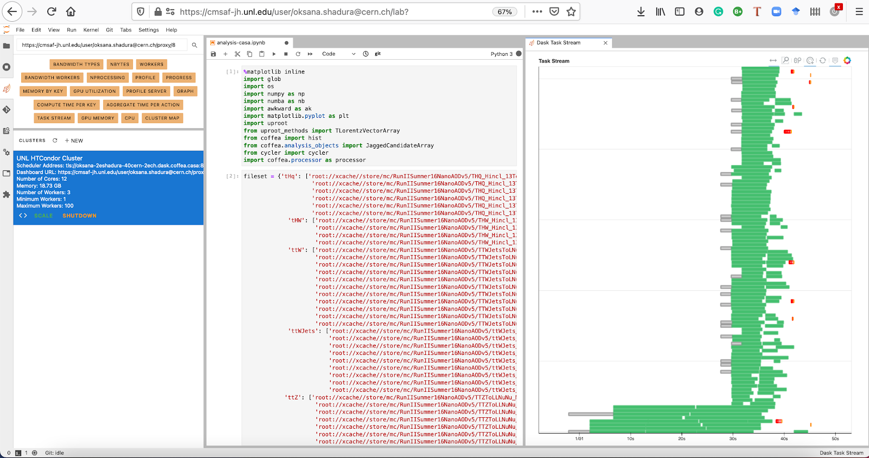Image resolution: width=869 pixels, height=458 pixels.
Task: Select the x-pan tool in Task Stream
Action: click(x=773, y=61)
